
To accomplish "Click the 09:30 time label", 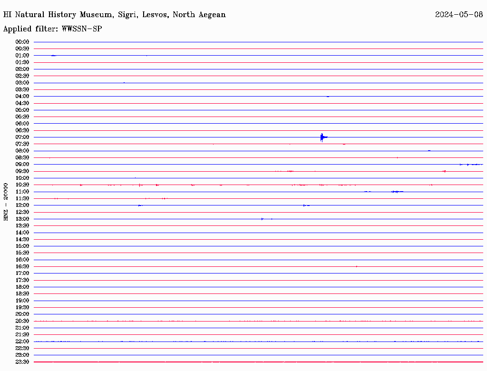I will (x=22, y=171).
